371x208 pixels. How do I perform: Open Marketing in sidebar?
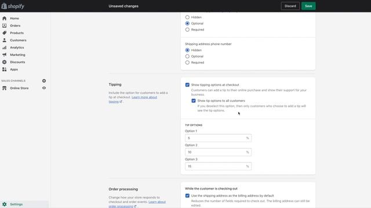click(17, 55)
